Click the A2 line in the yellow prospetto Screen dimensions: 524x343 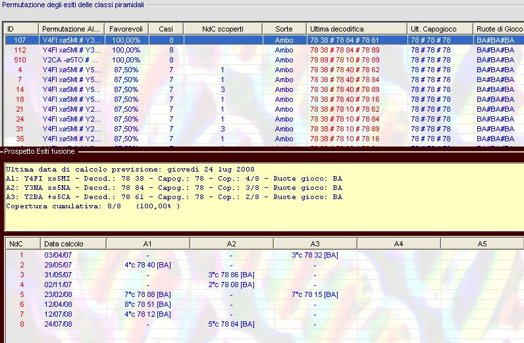tap(174, 188)
